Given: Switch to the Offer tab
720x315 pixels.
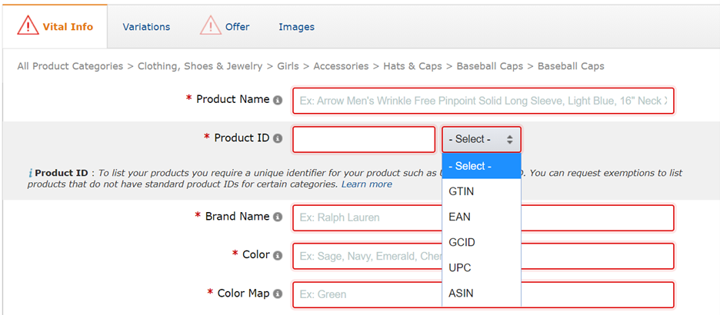Looking at the screenshot, I should click(x=238, y=27).
